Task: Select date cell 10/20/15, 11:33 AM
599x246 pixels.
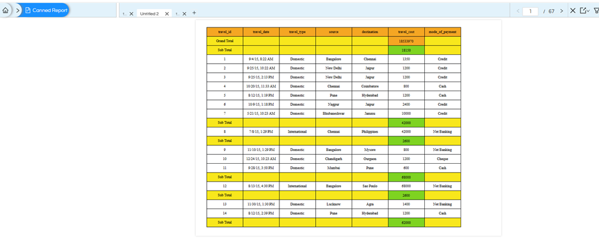Action: pos(261,86)
